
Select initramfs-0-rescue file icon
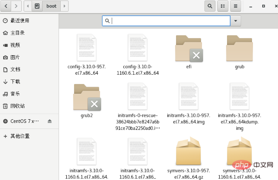tap(138, 96)
